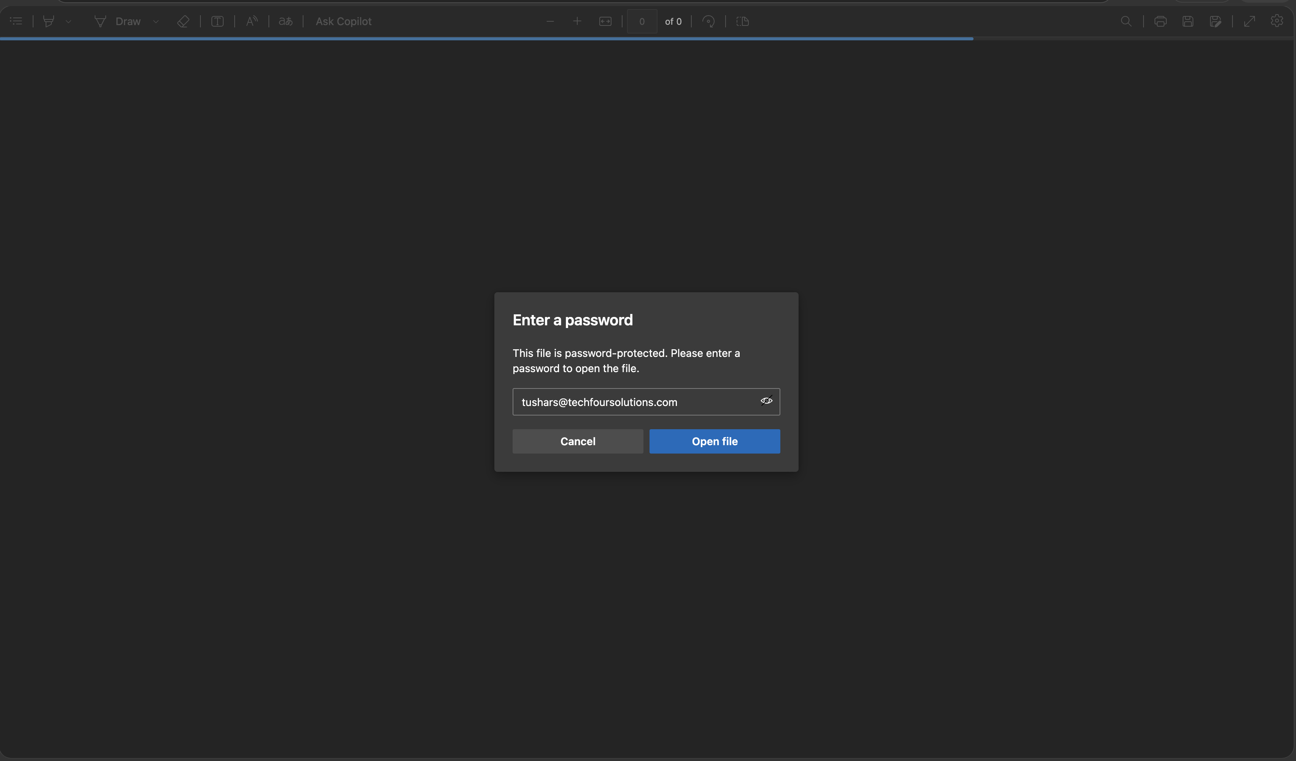Choose the Save as icon
The height and width of the screenshot is (761, 1296).
point(1216,21)
